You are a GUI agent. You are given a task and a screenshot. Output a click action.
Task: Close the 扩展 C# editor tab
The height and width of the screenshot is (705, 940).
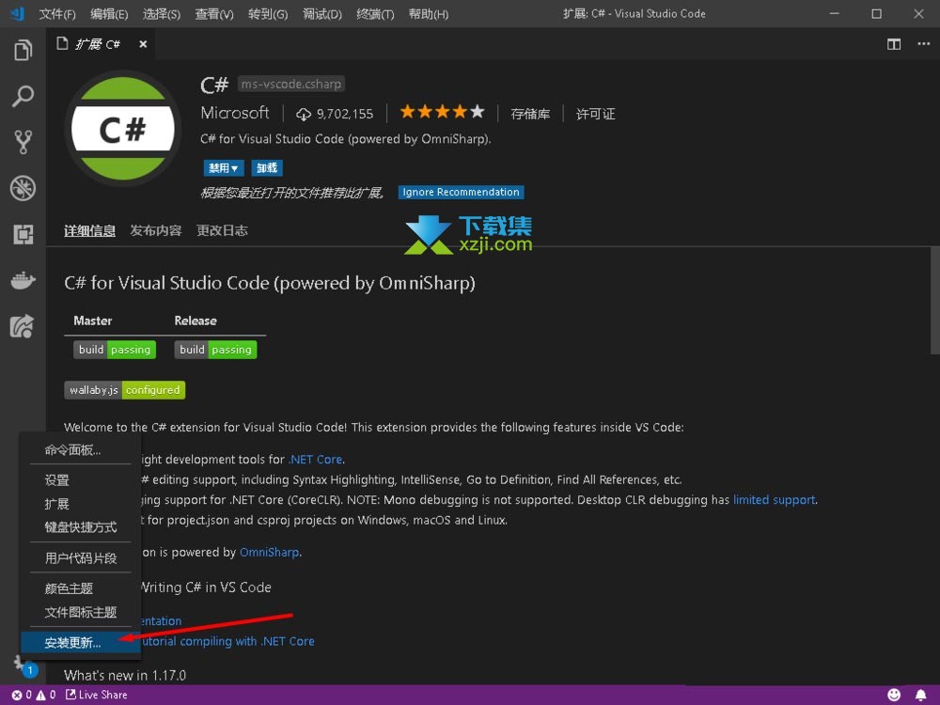pos(143,44)
